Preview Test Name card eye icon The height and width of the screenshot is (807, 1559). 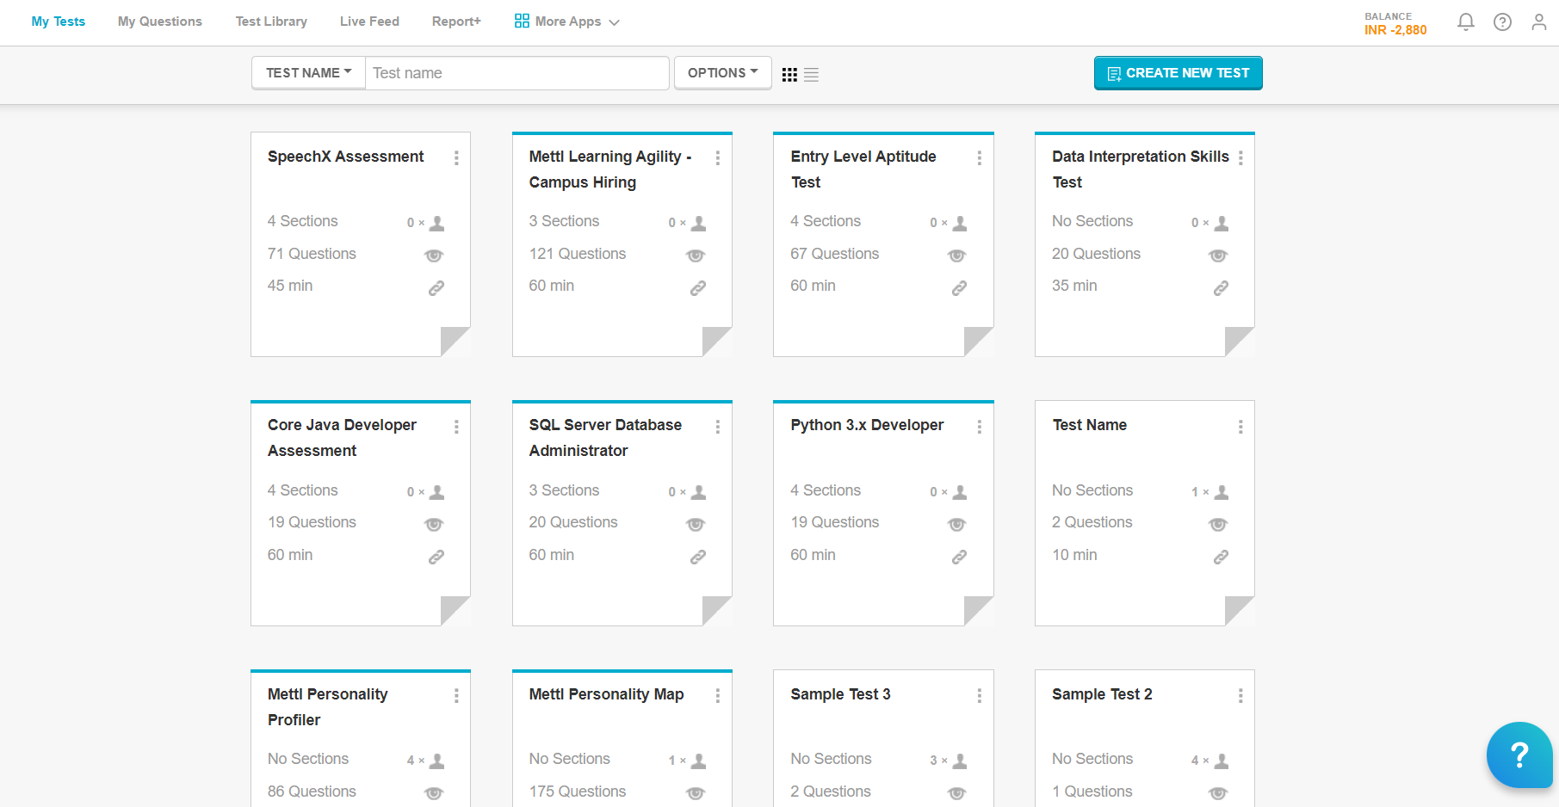coord(1218,524)
